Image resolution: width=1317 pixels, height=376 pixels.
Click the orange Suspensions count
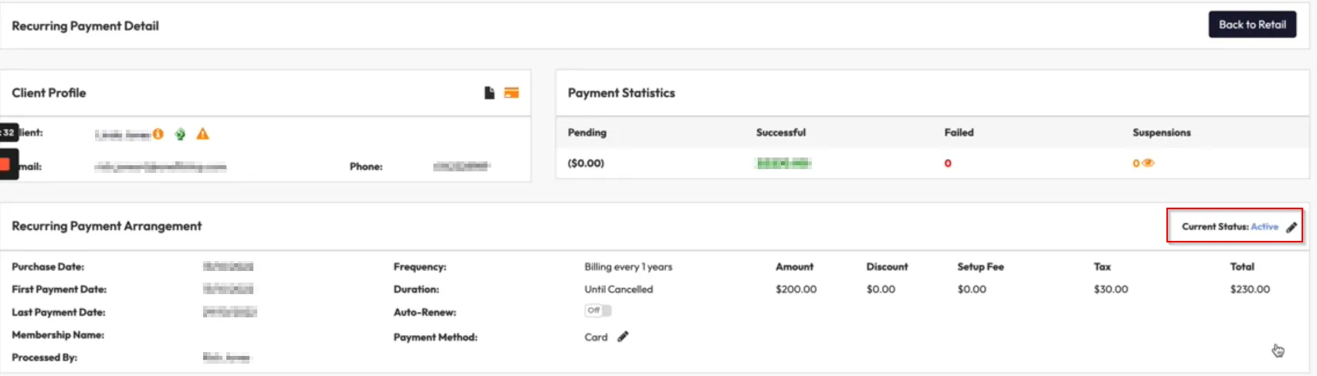coord(1135,164)
